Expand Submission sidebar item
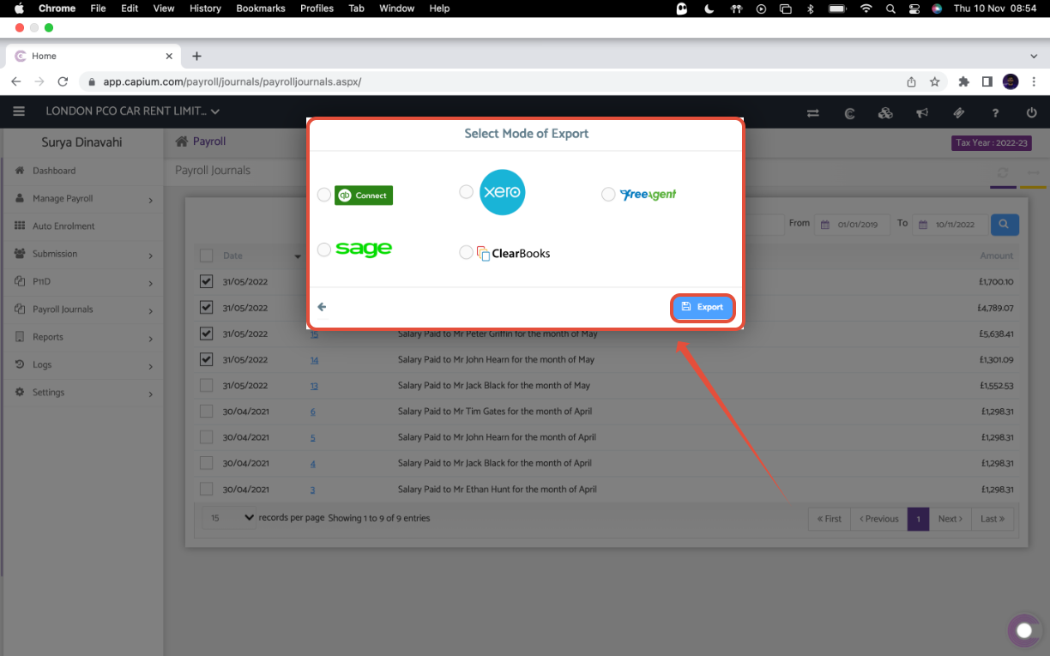 tap(82, 254)
